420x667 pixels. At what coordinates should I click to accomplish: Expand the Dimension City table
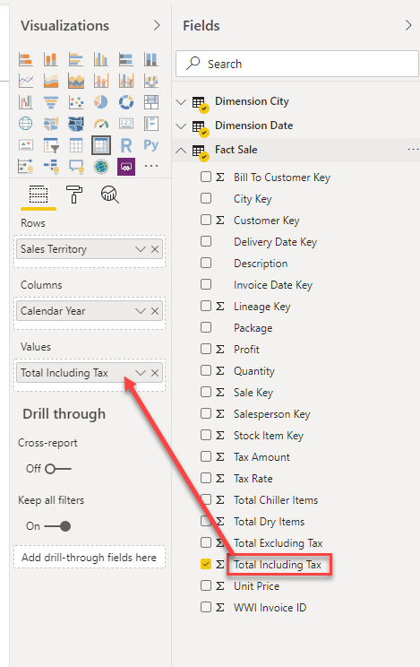(181, 102)
